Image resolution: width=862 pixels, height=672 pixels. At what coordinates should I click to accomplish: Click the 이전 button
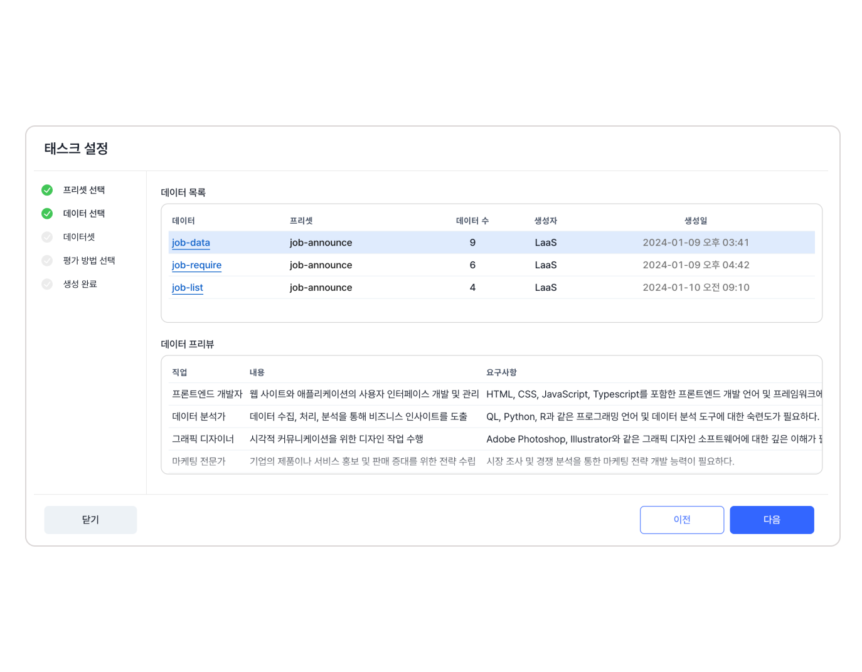[682, 520]
